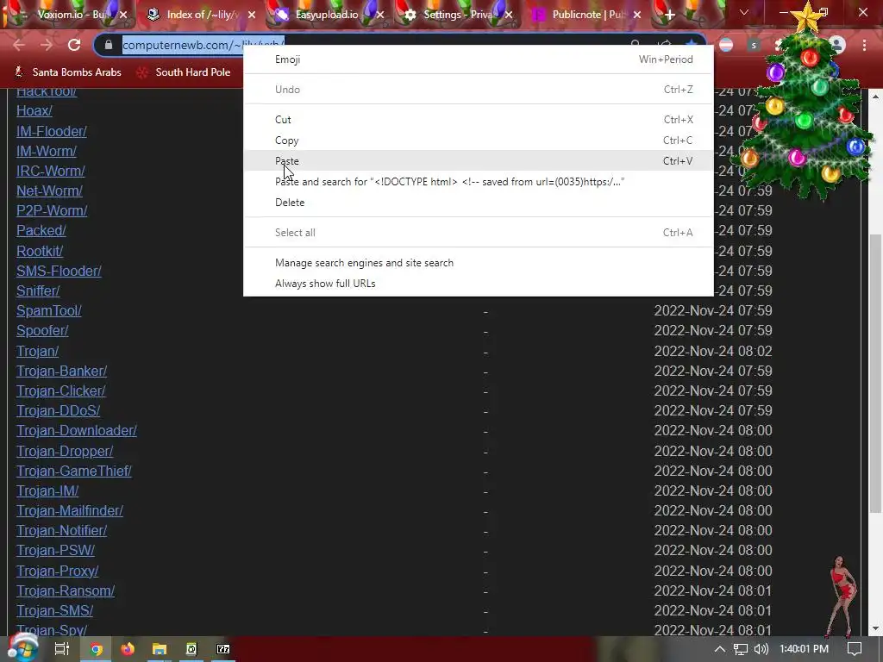Launch Firefox from the taskbar

tap(128, 649)
